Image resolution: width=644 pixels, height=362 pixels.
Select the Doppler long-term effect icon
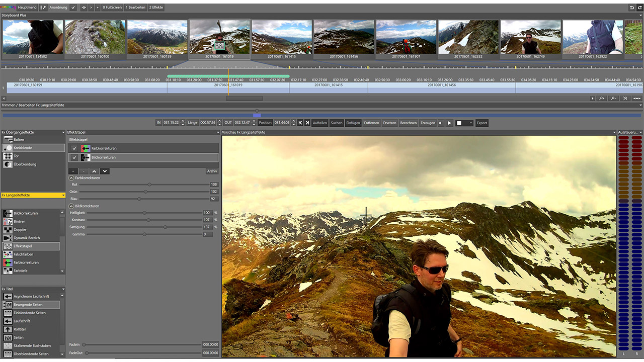(8, 230)
